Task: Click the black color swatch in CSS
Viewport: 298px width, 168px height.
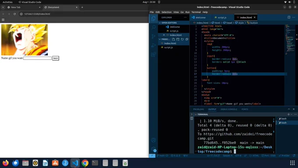Action: (x=238, y=62)
